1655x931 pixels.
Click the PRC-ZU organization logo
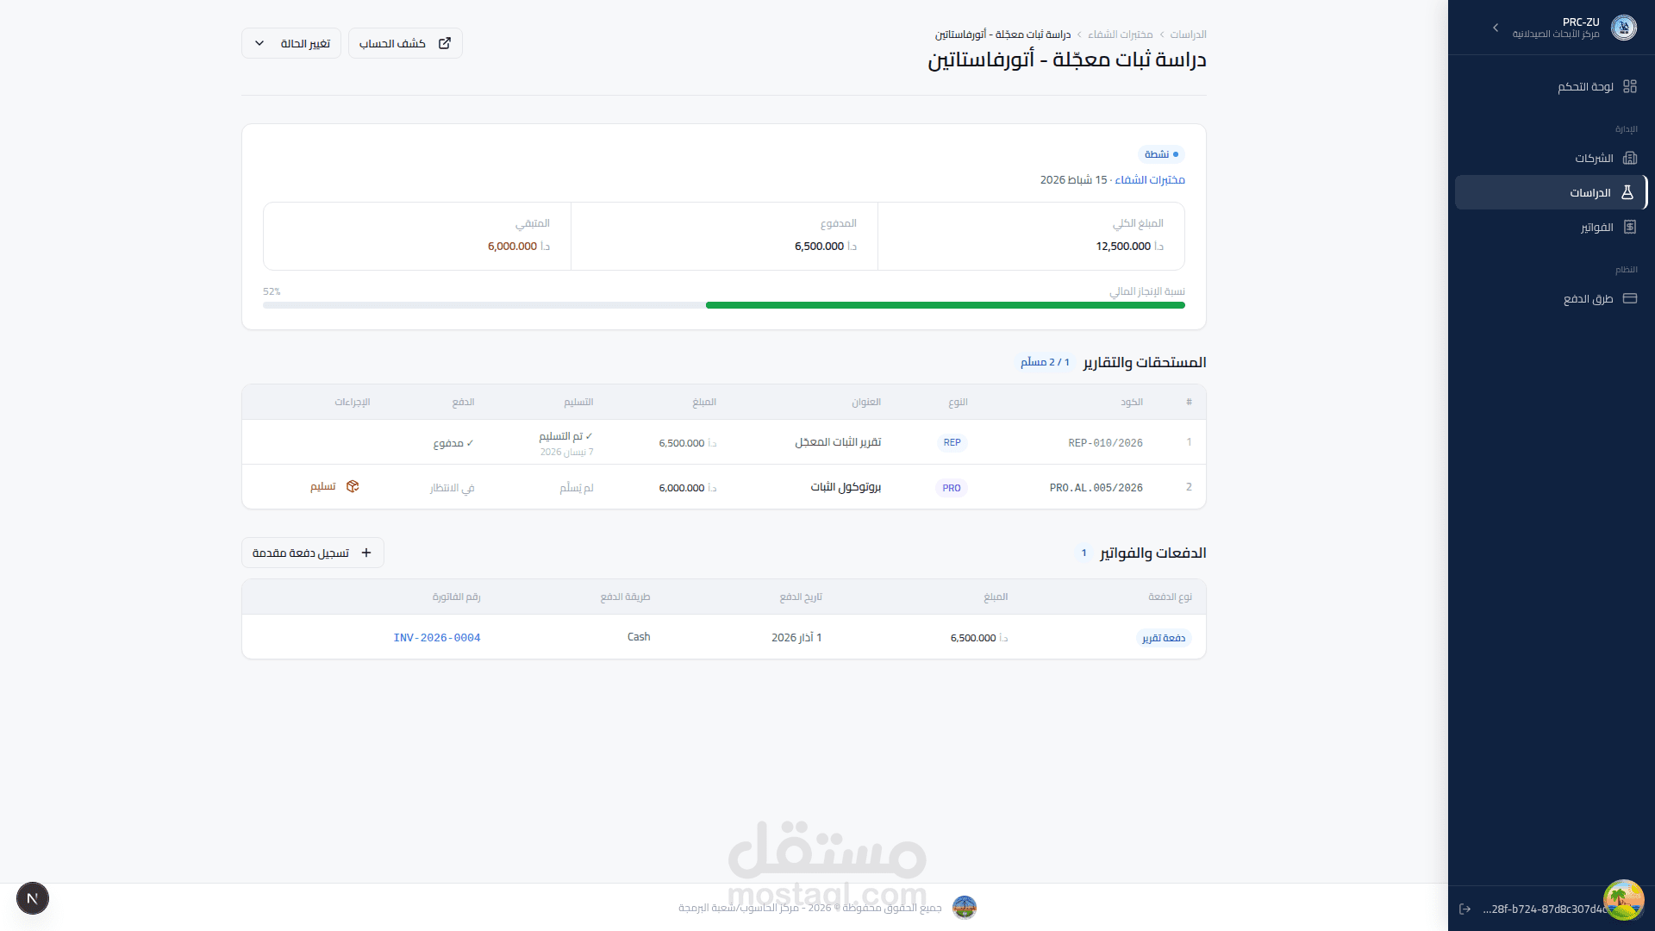point(1623,28)
